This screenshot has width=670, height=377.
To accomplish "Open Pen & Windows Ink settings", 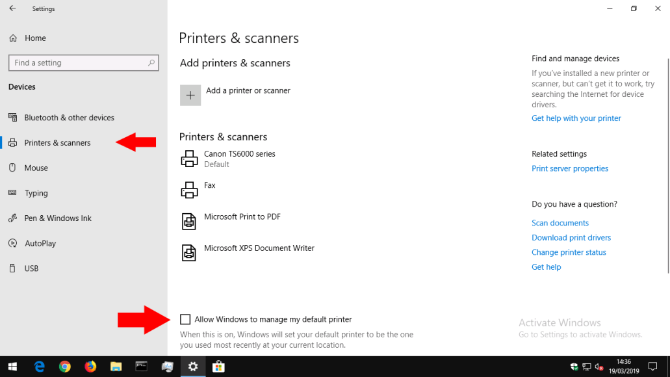I will pyautogui.click(x=58, y=218).
